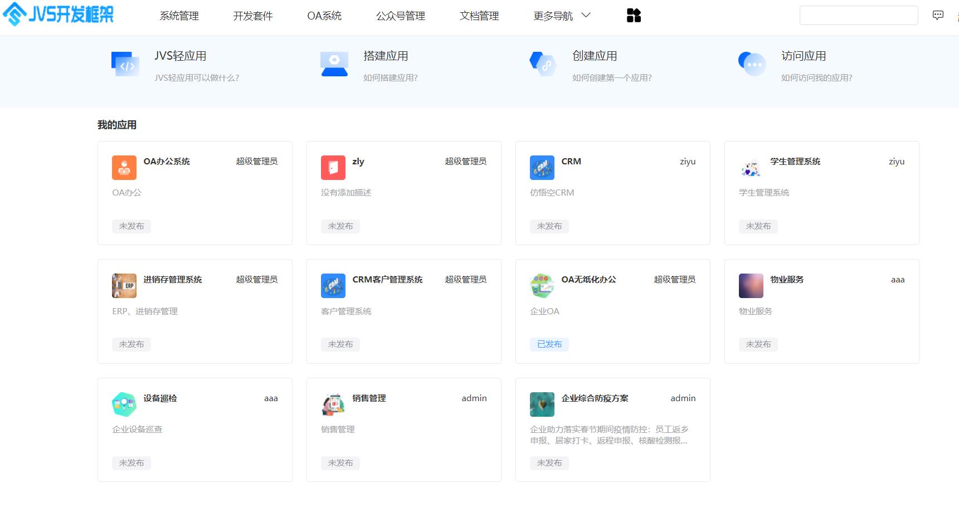Open the 企业综合防疫方案 app title
The width and height of the screenshot is (959, 507).
click(x=595, y=398)
